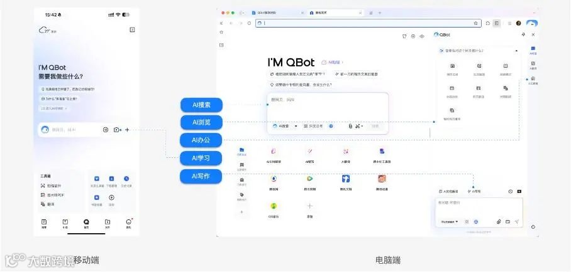Open the AI文档解读 tool icon

(x=274, y=152)
